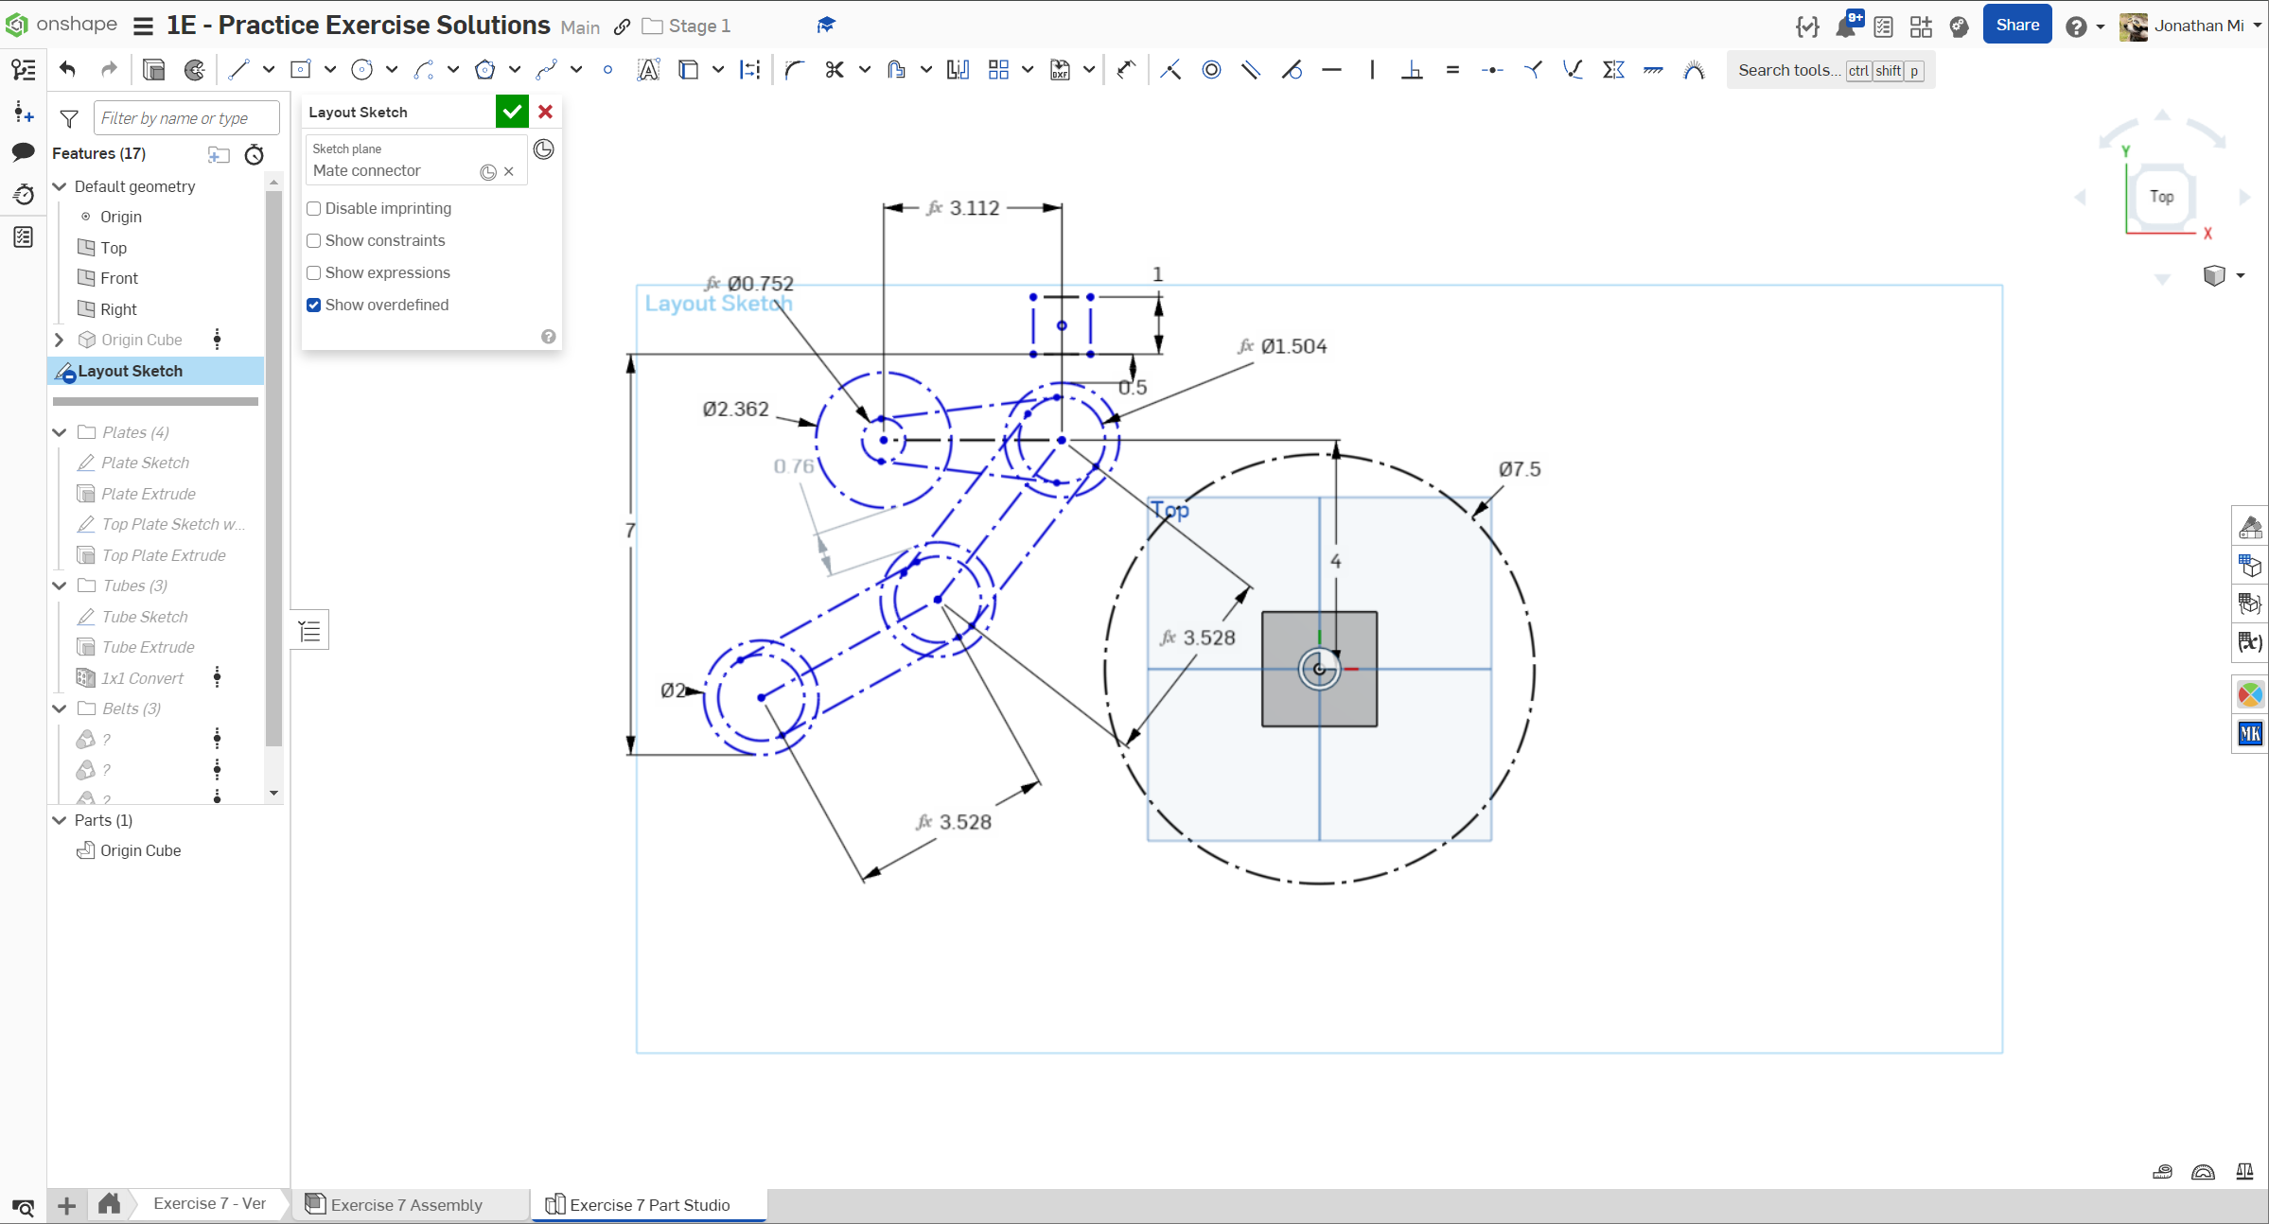Click the Text sketch tool

(648, 69)
